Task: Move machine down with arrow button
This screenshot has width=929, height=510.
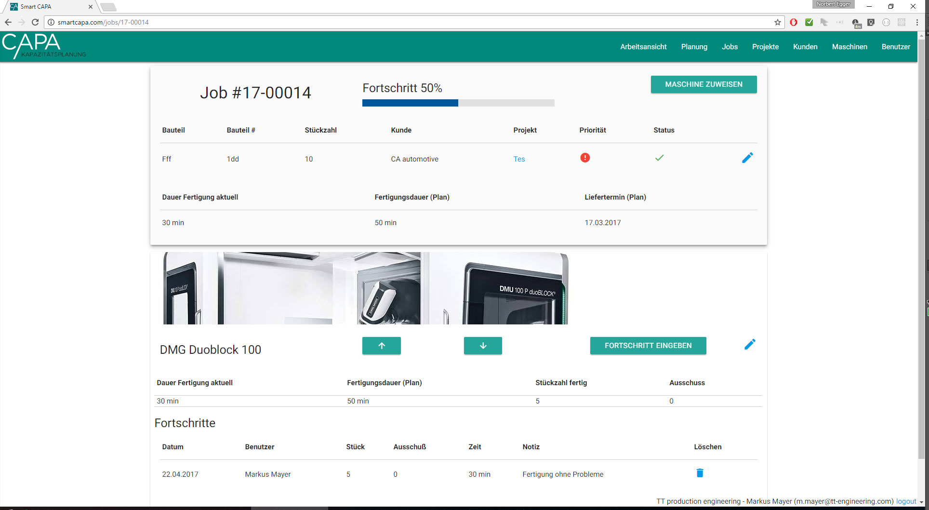Action: [483, 346]
